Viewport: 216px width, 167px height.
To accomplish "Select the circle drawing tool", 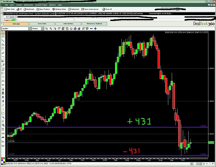I will coord(3,113).
